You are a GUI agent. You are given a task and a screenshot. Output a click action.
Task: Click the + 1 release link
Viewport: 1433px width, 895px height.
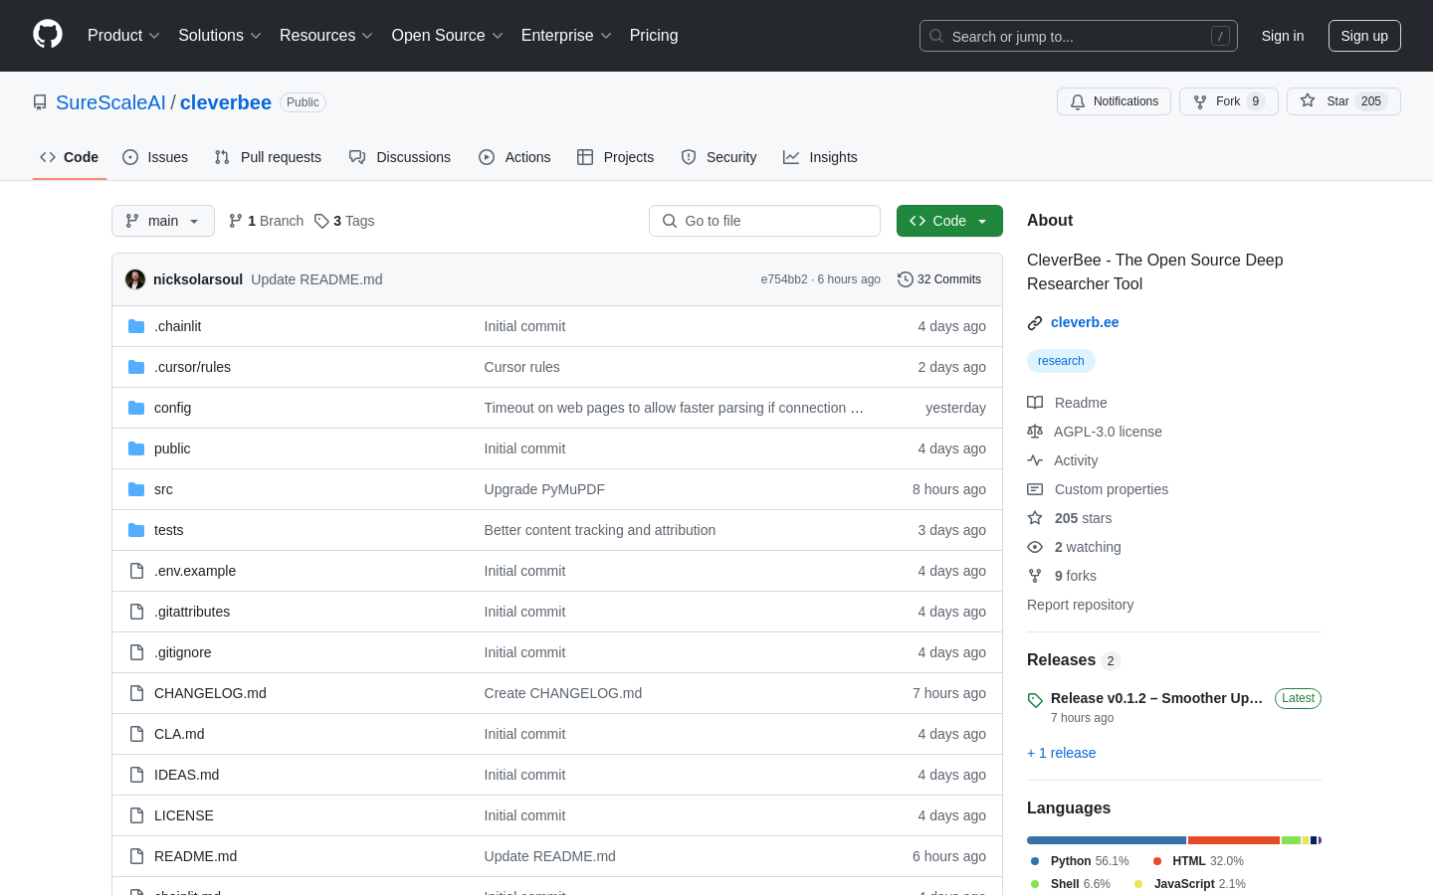1061,753
